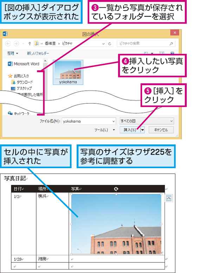211x273 pixels.
Task: Select ピクチャ in the address breadcrumb
Action: [67, 43]
